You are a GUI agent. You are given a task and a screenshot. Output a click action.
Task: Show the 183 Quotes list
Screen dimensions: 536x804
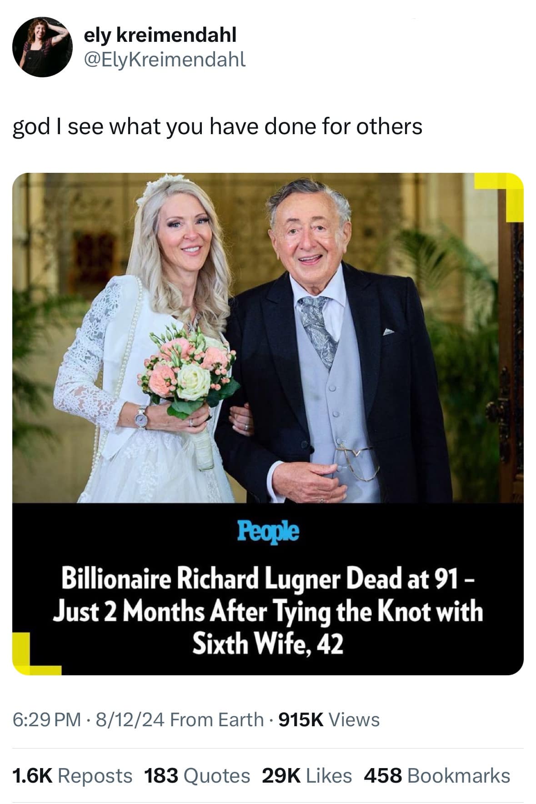pos(197,776)
